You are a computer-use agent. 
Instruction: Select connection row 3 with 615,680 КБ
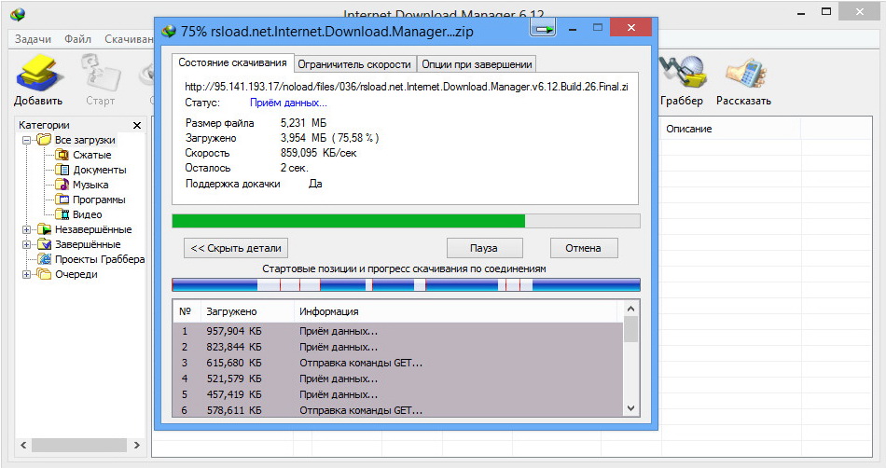pos(398,363)
